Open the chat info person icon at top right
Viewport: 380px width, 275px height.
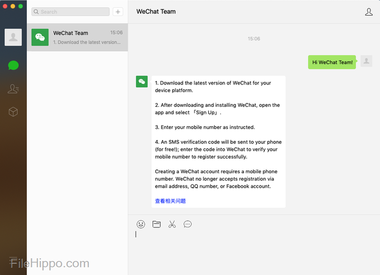(369, 12)
